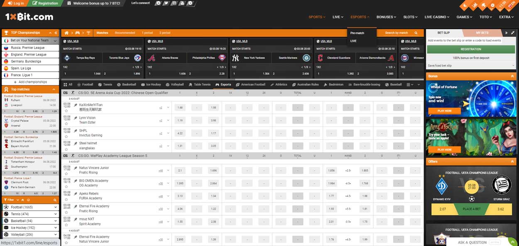This screenshot has width=519, height=246.
Task: Open the settings gear ribbon icon
Action: tap(492, 6)
